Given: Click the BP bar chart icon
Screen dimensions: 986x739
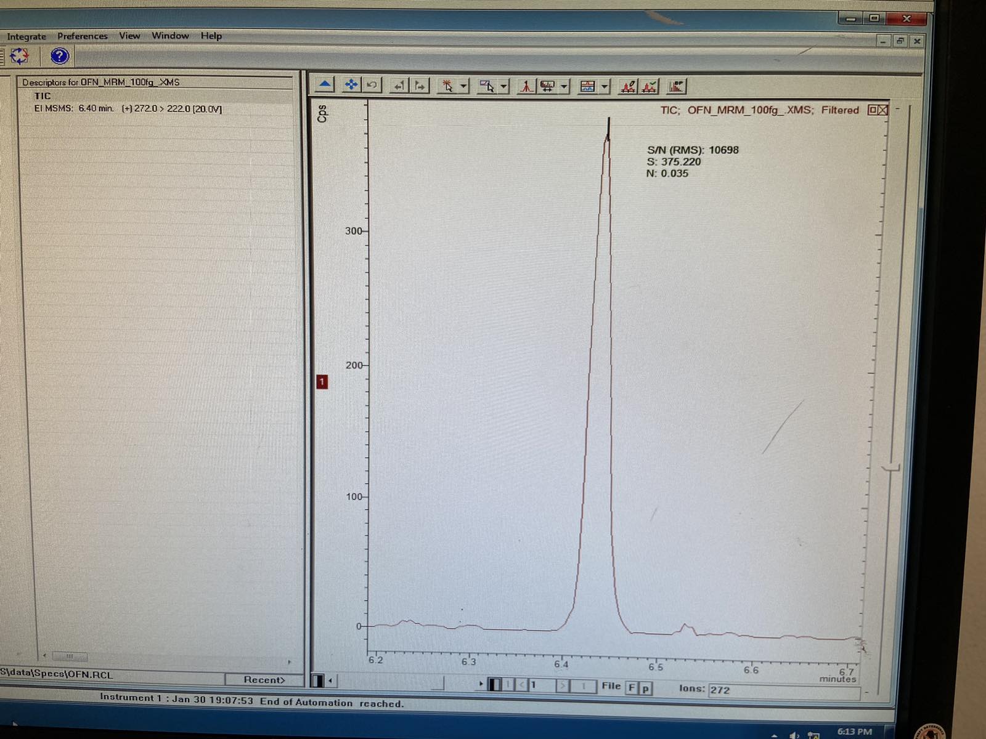Looking at the screenshot, I should [x=676, y=87].
